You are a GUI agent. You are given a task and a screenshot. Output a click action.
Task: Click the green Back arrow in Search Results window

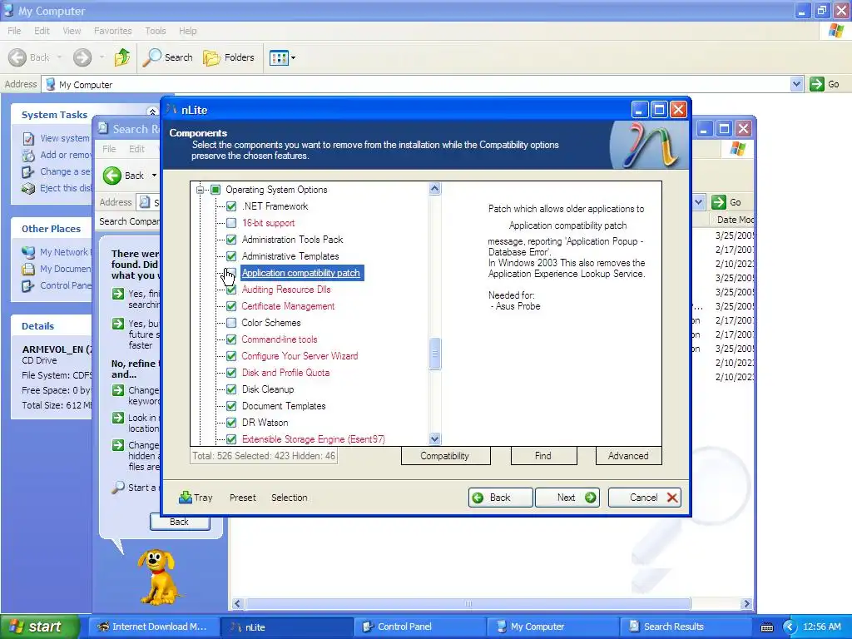coord(112,176)
